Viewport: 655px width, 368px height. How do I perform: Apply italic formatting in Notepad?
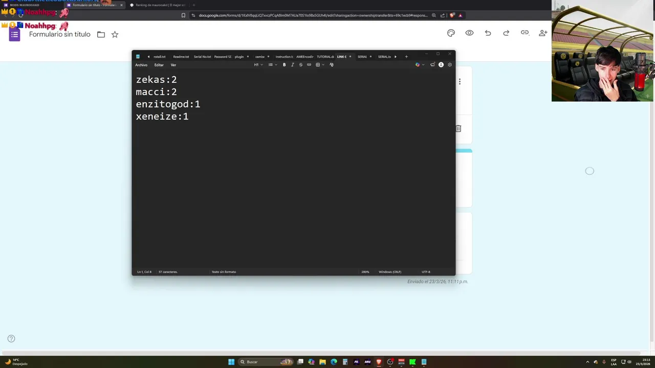click(292, 65)
